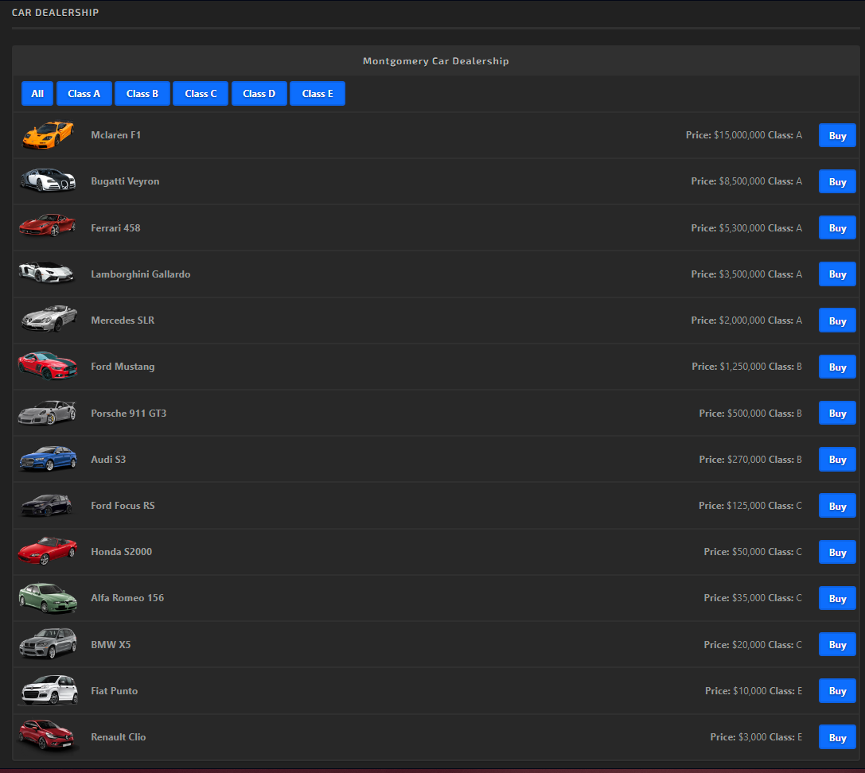Show only Class E cars
The image size is (865, 773).
click(318, 93)
